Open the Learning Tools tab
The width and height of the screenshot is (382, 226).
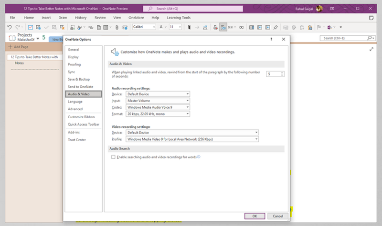179,18
